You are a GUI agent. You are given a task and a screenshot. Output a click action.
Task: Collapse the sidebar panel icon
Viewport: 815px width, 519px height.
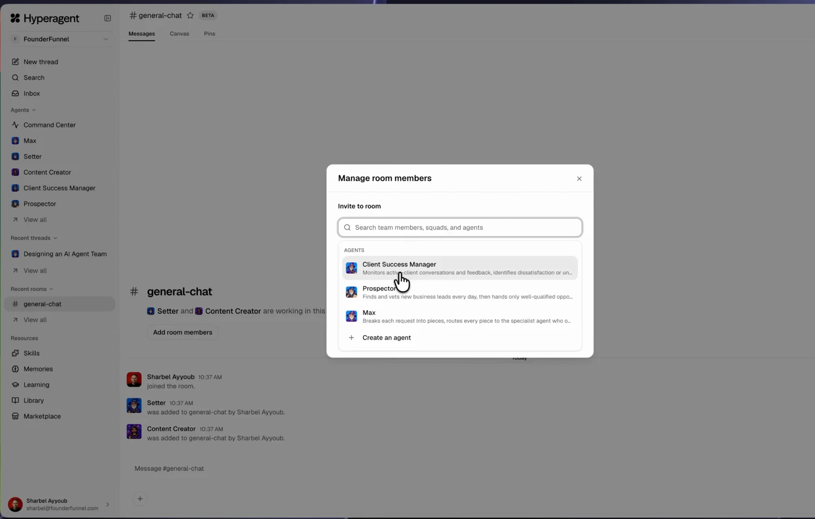108,18
